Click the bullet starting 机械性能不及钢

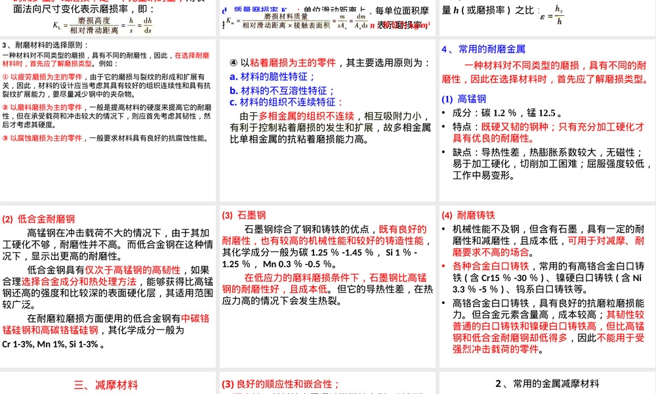(x=543, y=241)
